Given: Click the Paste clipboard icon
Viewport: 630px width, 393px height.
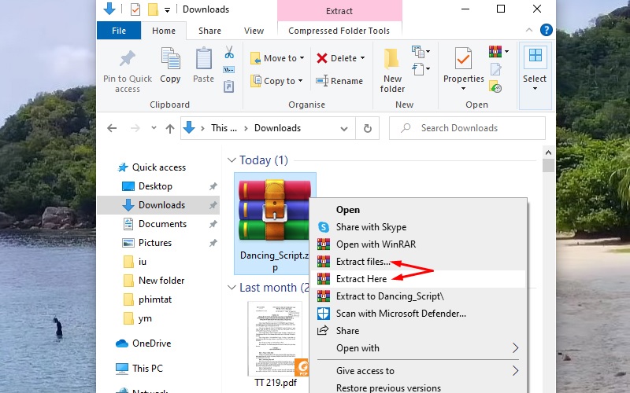Looking at the screenshot, I should click(204, 59).
